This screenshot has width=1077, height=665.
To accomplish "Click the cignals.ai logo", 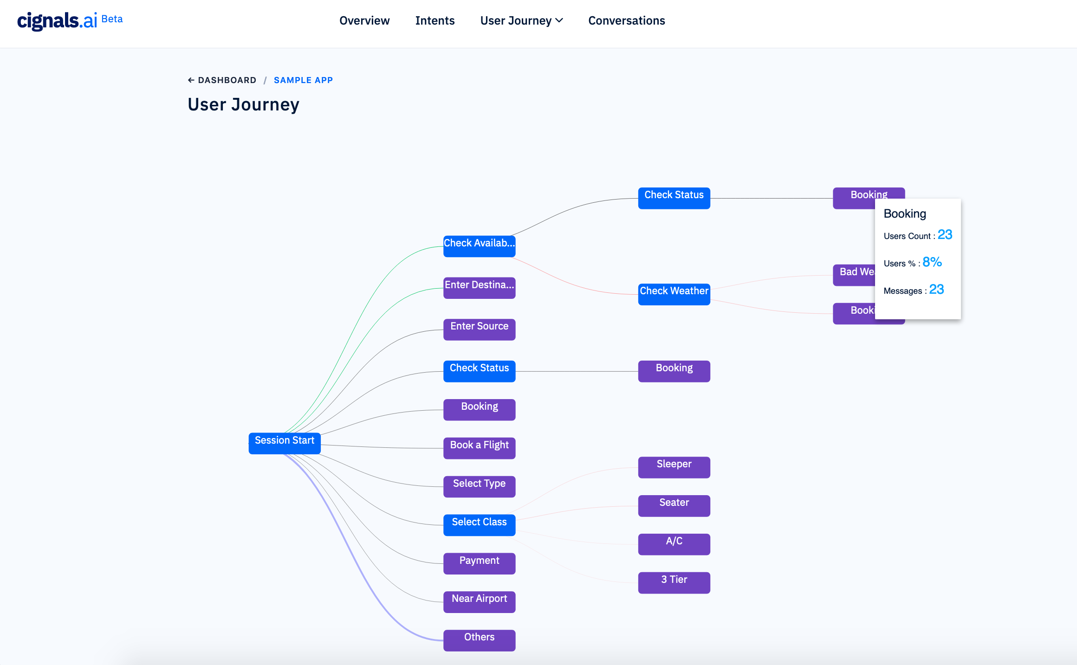I will (58, 21).
